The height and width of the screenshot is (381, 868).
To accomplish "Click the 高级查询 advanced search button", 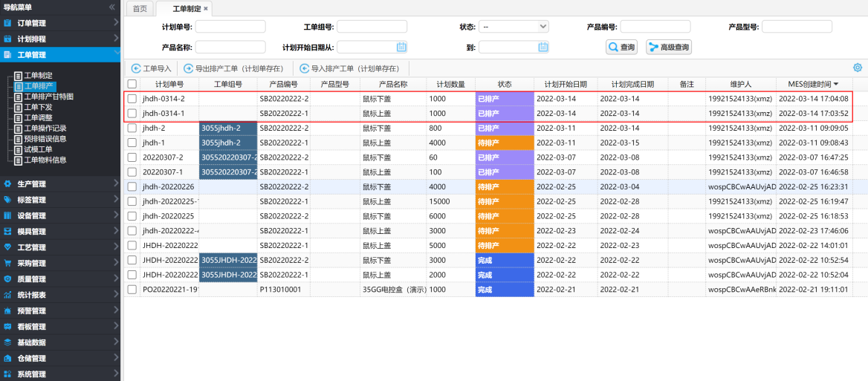I will pos(669,48).
